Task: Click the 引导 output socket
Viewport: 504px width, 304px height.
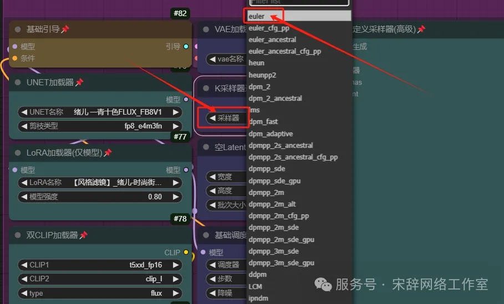Action: [186, 47]
